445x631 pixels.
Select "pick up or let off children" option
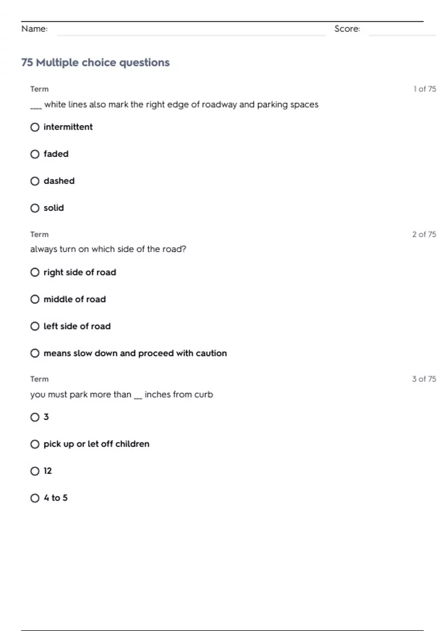point(35,444)
